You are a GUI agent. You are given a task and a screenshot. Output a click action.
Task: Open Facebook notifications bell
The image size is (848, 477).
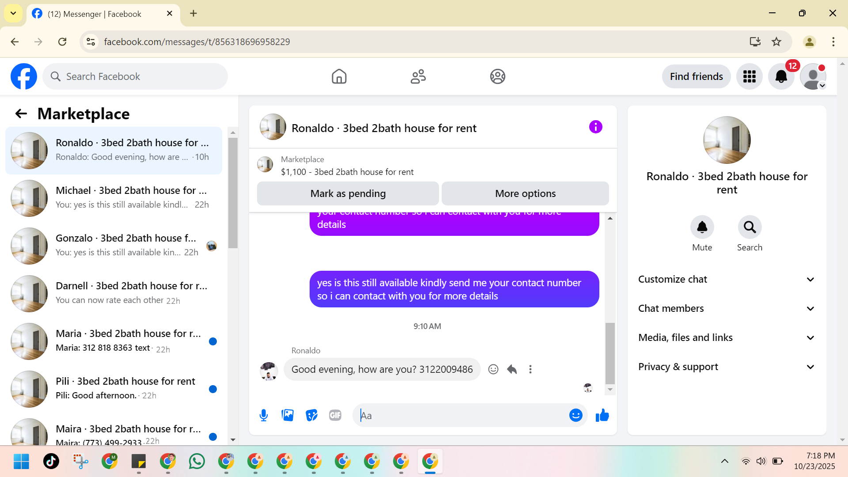coord(781,76)
